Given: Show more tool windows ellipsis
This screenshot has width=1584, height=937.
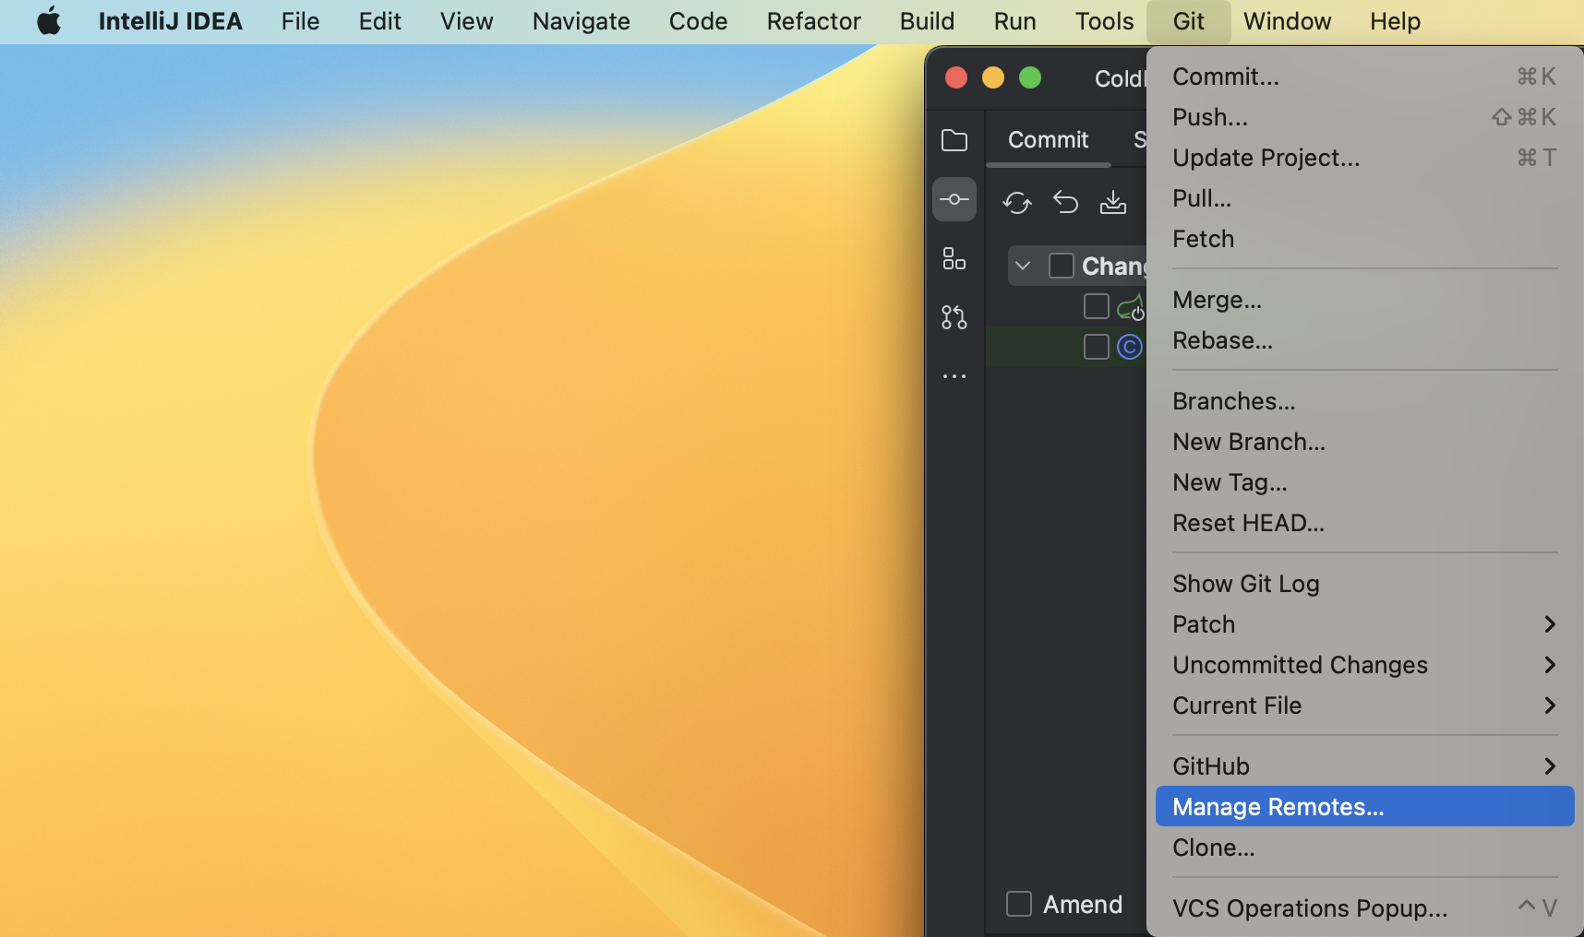Looking at the screenshot, I should (x=954, y=376).
